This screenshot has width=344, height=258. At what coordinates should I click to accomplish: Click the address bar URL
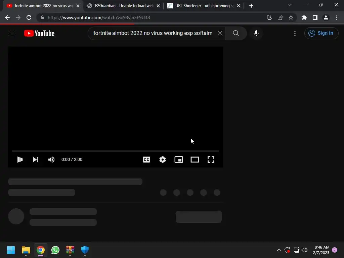(x=99, y=17)
